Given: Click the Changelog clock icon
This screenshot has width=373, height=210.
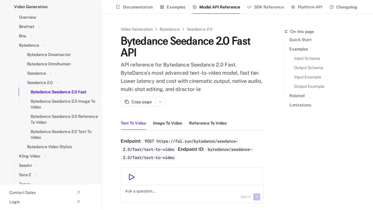Looking at the screenshot, I should tap(332, 7).
